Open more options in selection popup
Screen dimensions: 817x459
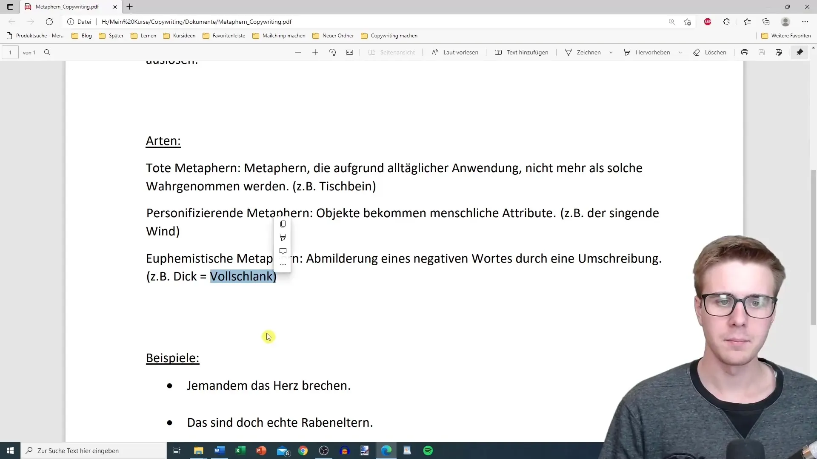pos(283,265)
